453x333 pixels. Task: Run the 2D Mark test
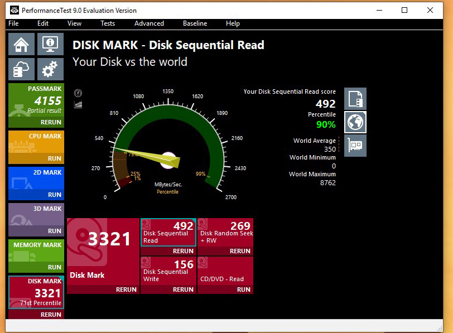click(54, 195)
